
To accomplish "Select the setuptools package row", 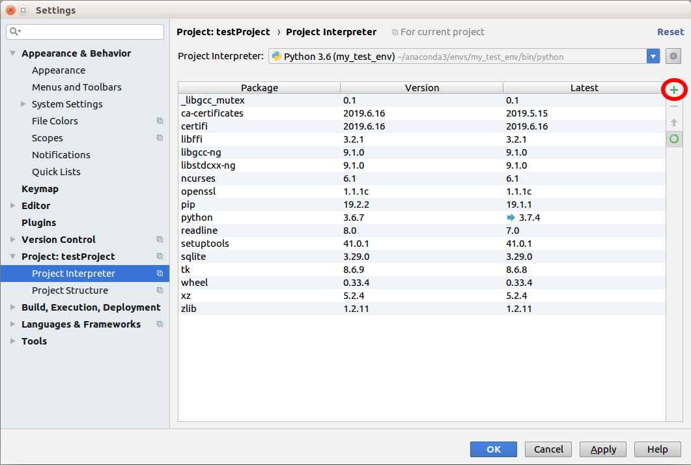I will 422,244.
